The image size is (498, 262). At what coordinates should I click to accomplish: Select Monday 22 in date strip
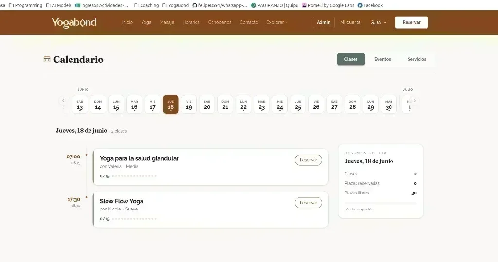click(x=243, y=105)
